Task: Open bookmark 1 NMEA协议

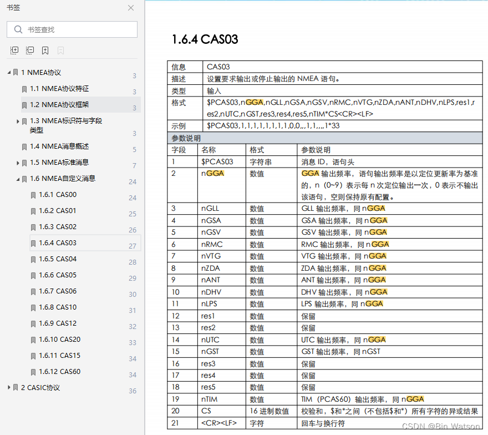Action: tap(41, 73)
